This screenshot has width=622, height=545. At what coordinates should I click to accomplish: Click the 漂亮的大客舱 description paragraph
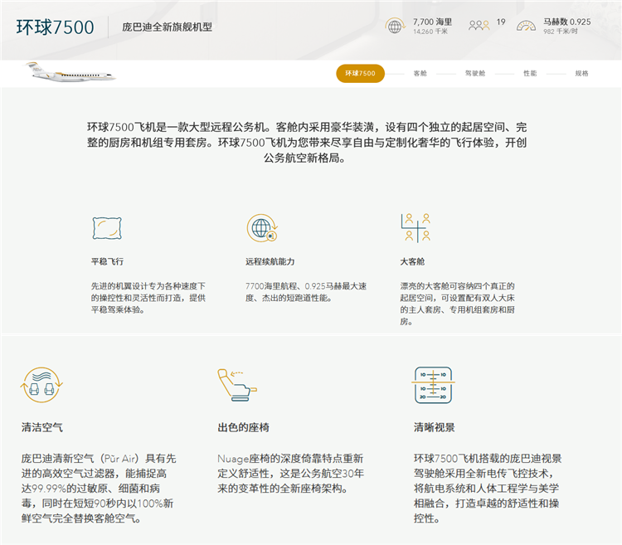pos(457,304)
